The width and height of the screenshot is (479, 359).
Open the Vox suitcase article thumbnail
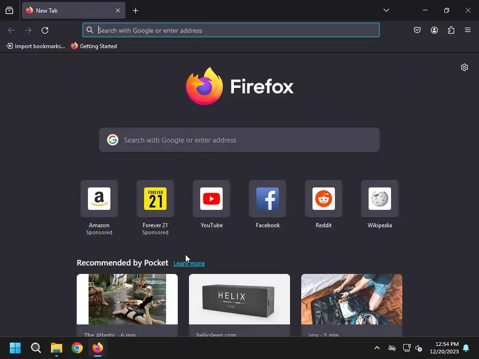coord(352,299)
